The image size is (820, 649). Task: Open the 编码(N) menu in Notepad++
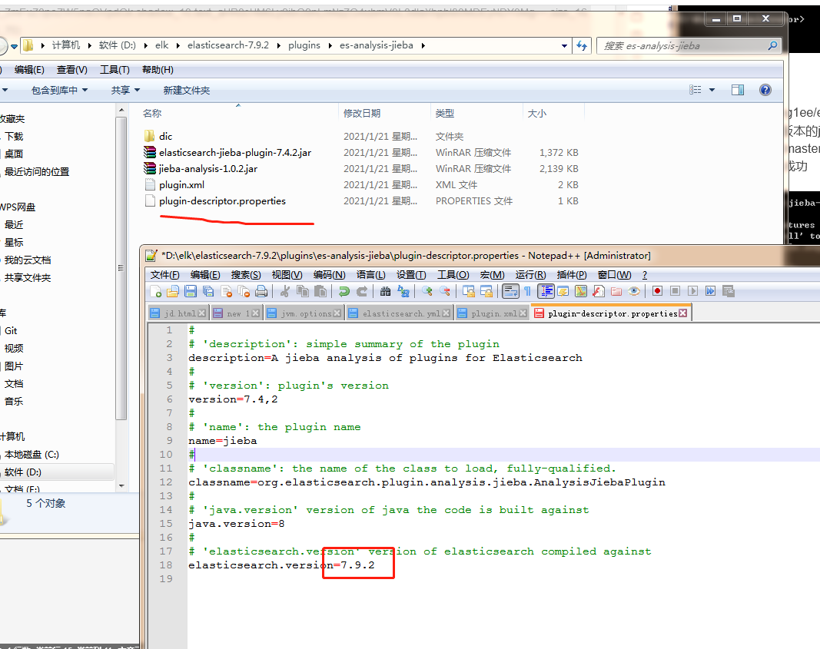330,275
